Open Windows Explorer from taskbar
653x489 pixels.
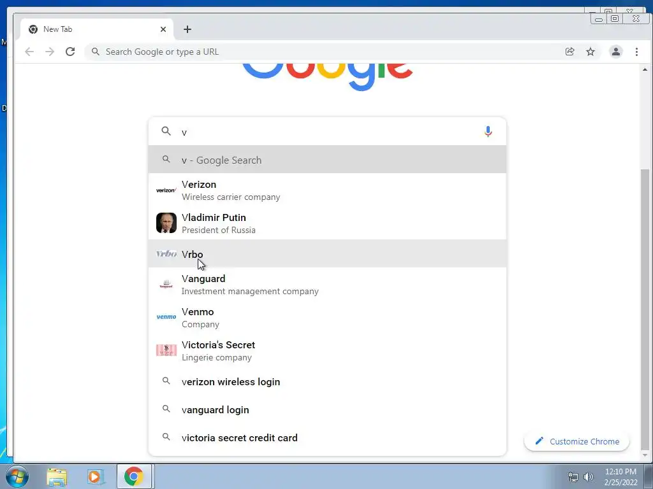[57, 476]
